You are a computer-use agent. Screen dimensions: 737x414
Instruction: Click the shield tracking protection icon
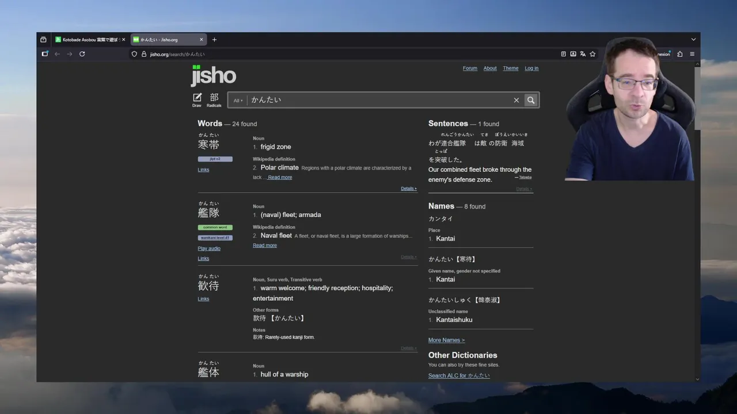coord(134,54)
